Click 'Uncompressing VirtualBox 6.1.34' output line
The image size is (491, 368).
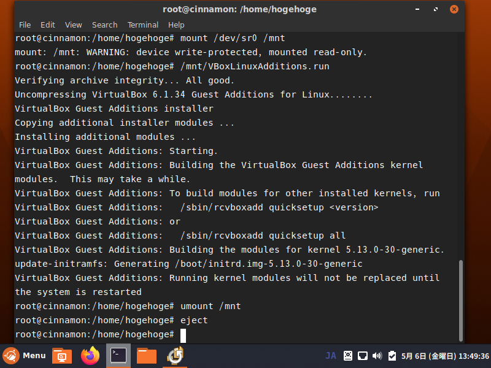[193, 94]
